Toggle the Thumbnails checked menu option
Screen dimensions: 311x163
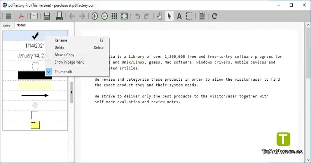77,72
